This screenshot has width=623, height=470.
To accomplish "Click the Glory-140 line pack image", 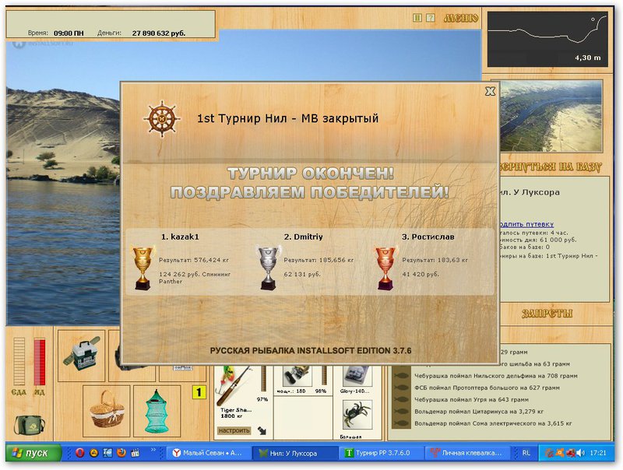I will (x=357, y=377).
